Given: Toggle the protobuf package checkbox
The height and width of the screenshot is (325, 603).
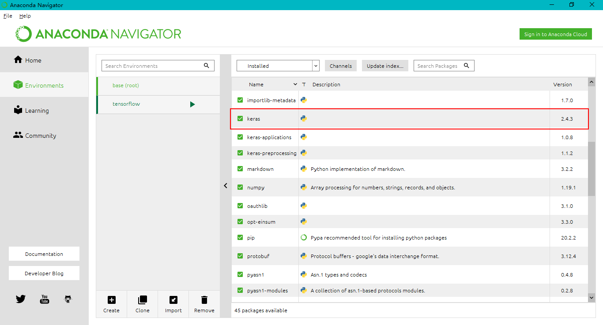Looking at the screenshot, I should click(x=240, y=256).
